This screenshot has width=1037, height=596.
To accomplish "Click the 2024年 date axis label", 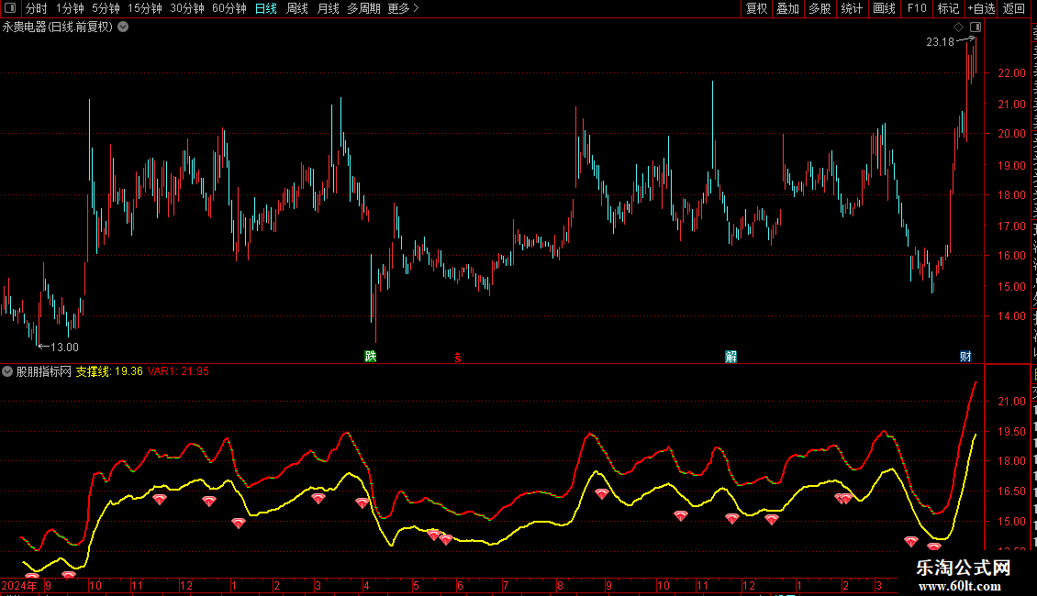I will pyautogui.click(x=19, y=585).
